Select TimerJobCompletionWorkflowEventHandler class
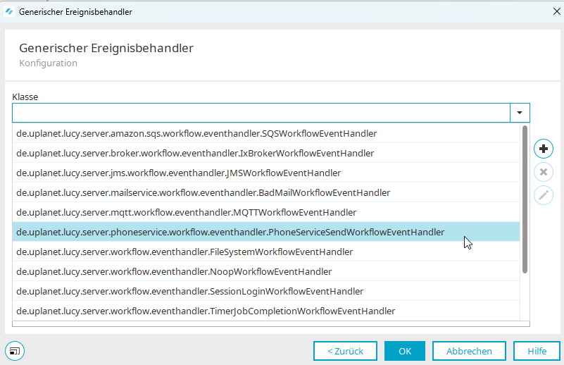Screen dimensions: 564x365 [x=266, y=311]
